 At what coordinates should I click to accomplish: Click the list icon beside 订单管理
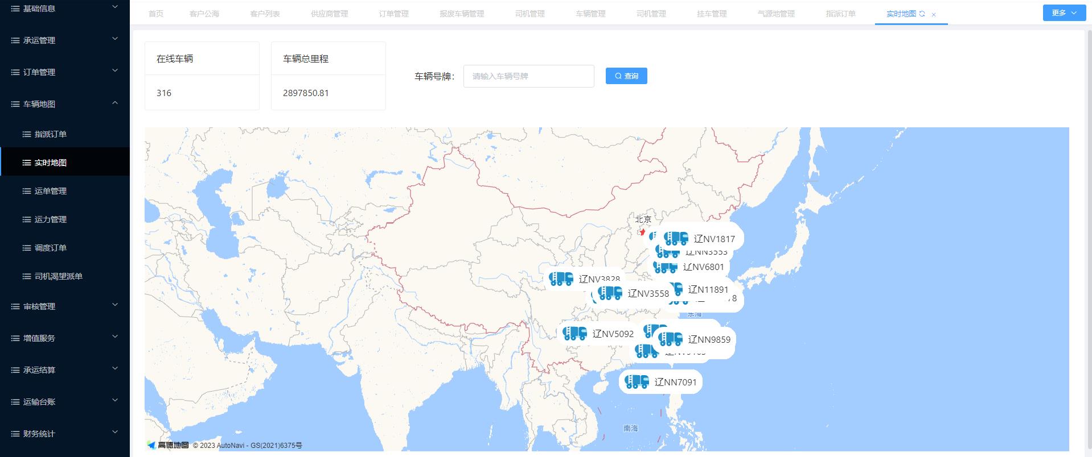15,72
